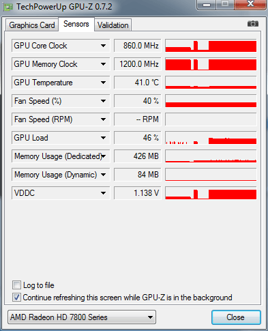Viewport: 268px width, 331px height.
Task: Uncheck Continue refreshing in background option
Action: [x=16, y=298]
